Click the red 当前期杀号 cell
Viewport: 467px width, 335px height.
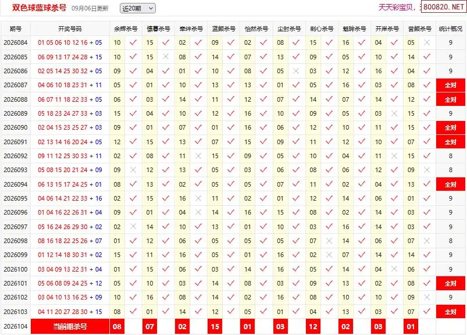70,327
